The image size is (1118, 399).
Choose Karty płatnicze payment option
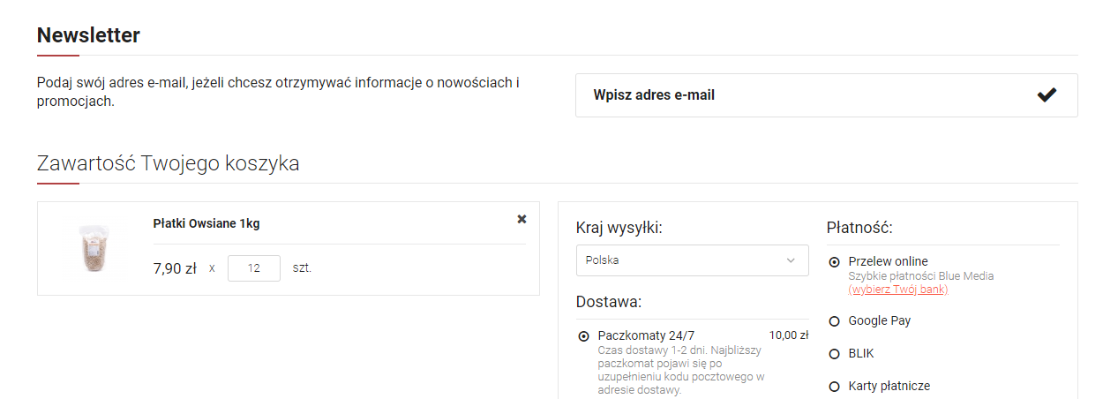pos(834,387)
